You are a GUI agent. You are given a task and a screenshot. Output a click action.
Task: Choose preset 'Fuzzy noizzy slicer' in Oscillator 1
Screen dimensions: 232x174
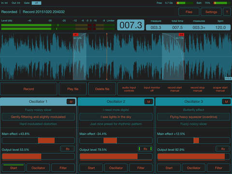coord(38,110)
